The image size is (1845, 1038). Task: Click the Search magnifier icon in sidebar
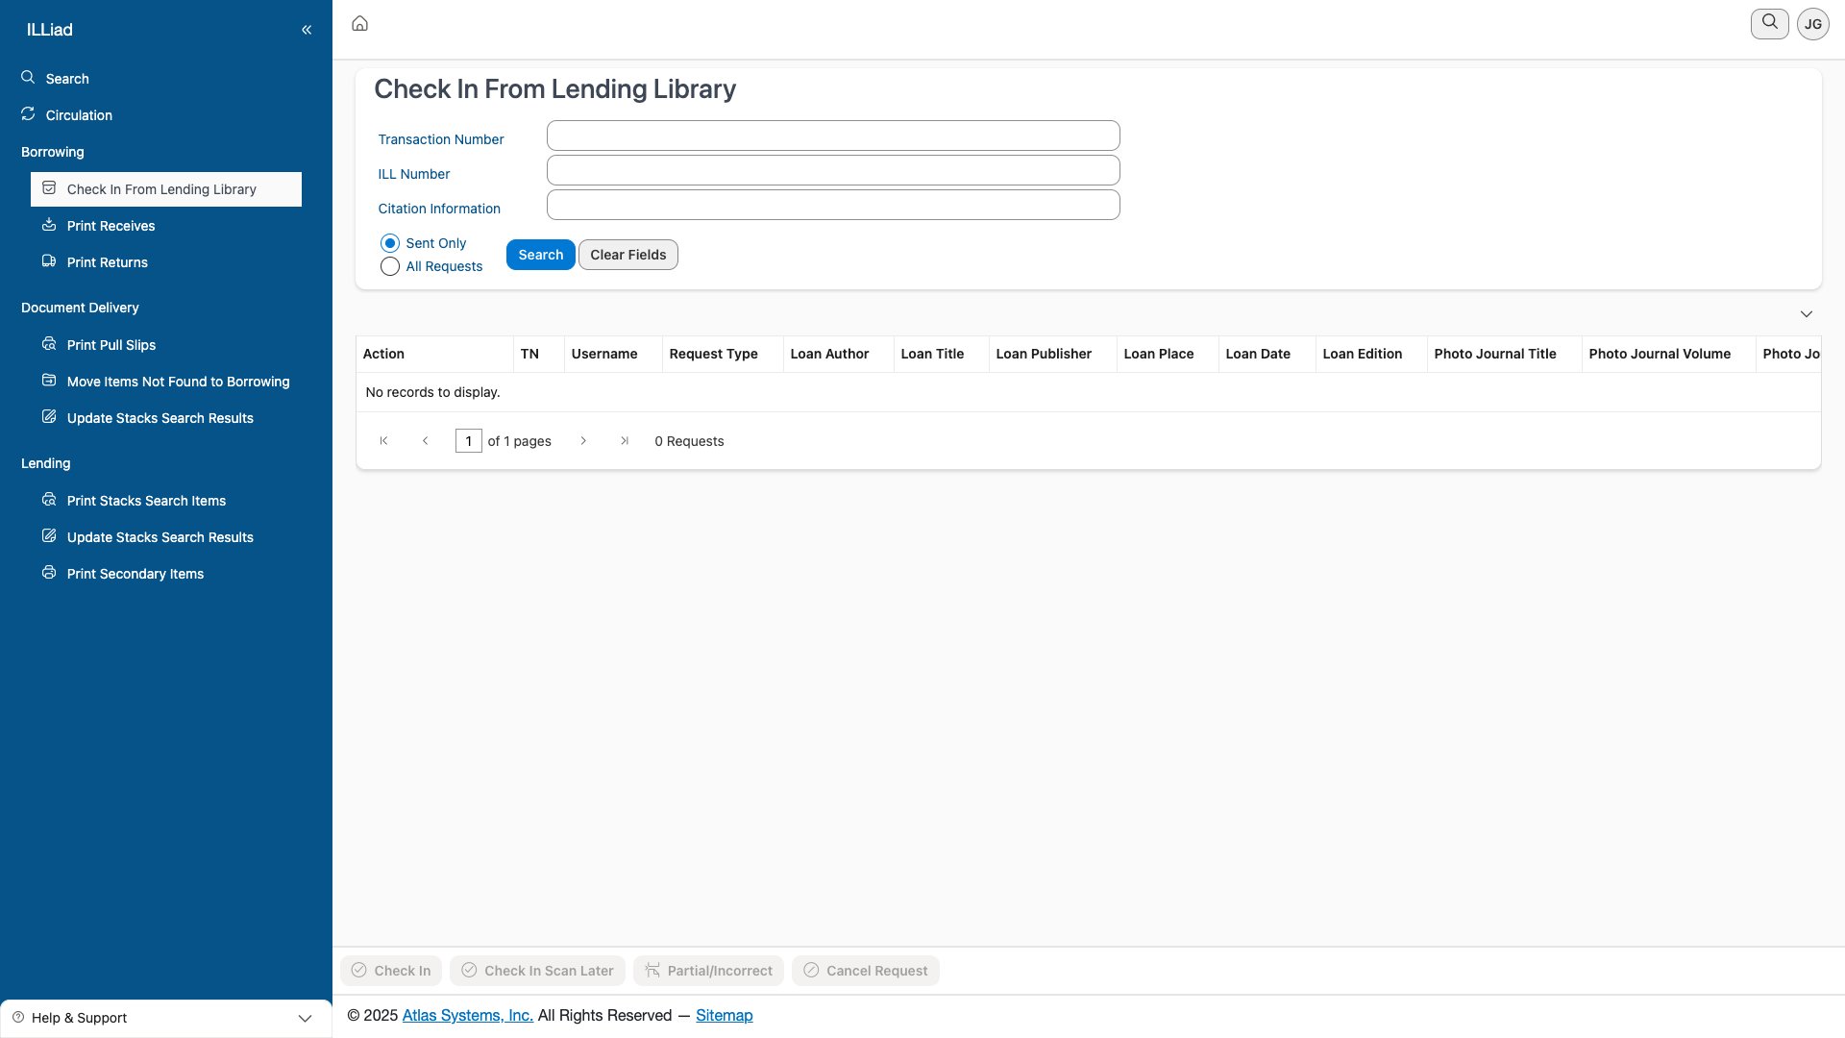[x=28, y=77]
